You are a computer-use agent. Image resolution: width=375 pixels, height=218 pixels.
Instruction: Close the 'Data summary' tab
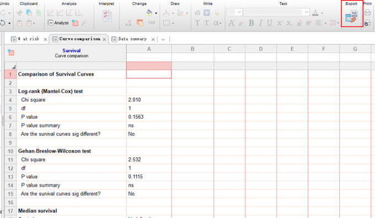tap(153, 40)
